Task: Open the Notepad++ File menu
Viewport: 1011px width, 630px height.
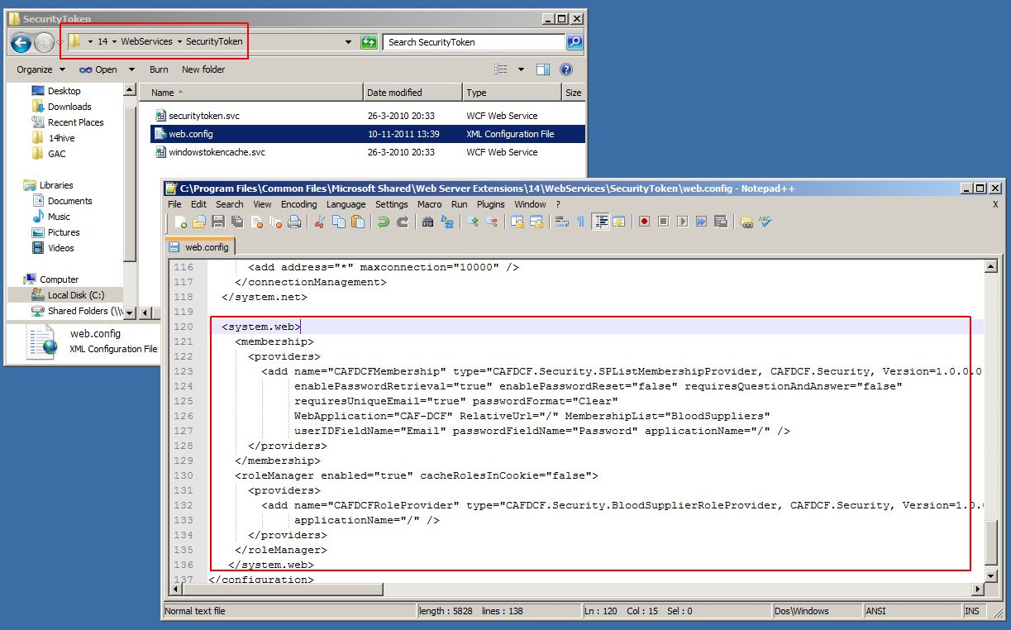Action: pos(174,204)
